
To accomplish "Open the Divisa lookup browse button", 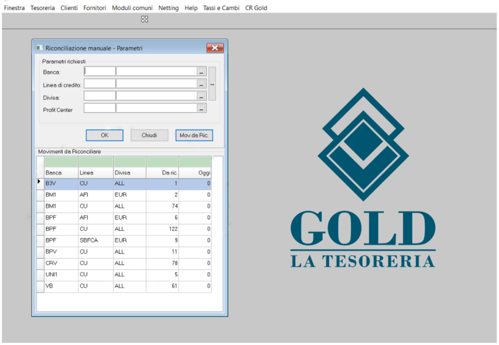I will (x=201, y=96).
